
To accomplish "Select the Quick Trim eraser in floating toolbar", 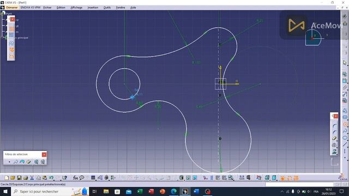I will tap(334, 139).
